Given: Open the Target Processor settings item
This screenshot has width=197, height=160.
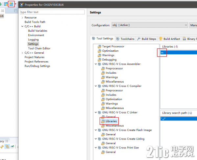Looking at the screenshot, I should pos(113,46).
